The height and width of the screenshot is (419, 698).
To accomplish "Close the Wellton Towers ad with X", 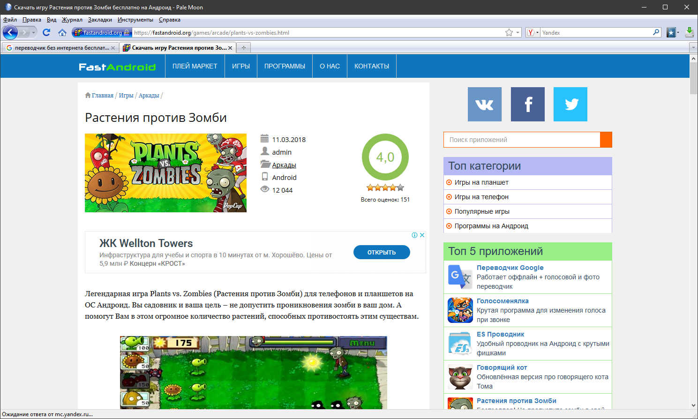I will (x=422, y=235).
